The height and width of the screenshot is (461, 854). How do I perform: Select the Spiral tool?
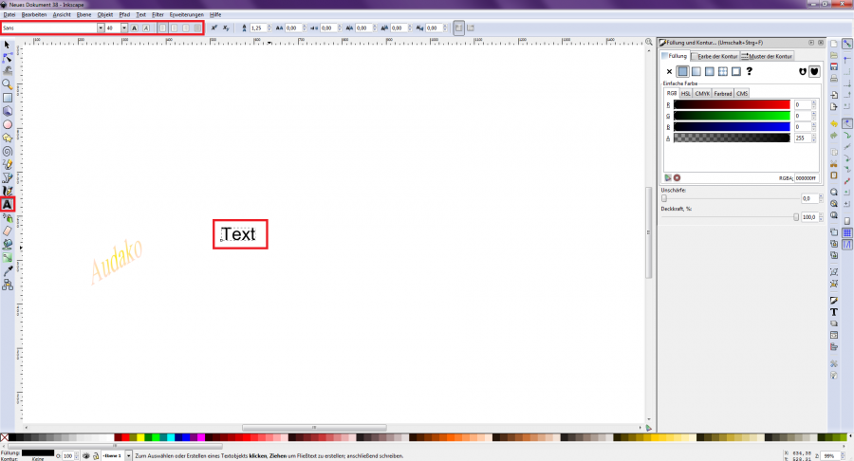click(x=8, y=151)
